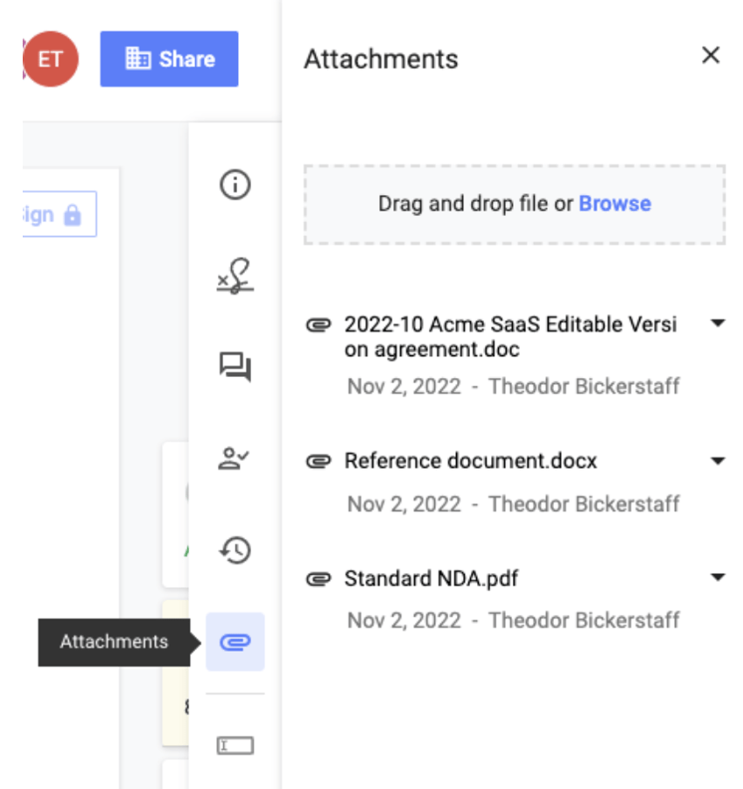Open the fields panel icon

coord(235,745)
